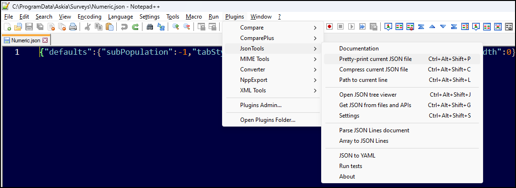Expand the arrow beside ComparePlus
Viewport: 516px width, 188px height.
[315, 38]
